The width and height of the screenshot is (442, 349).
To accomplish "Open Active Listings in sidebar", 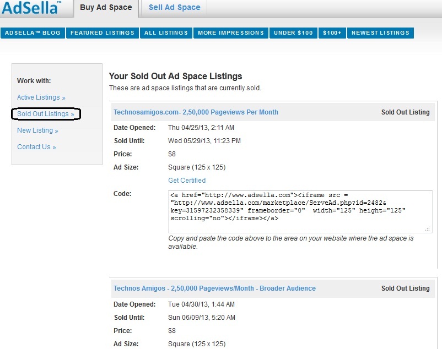I will coord(40,97).
